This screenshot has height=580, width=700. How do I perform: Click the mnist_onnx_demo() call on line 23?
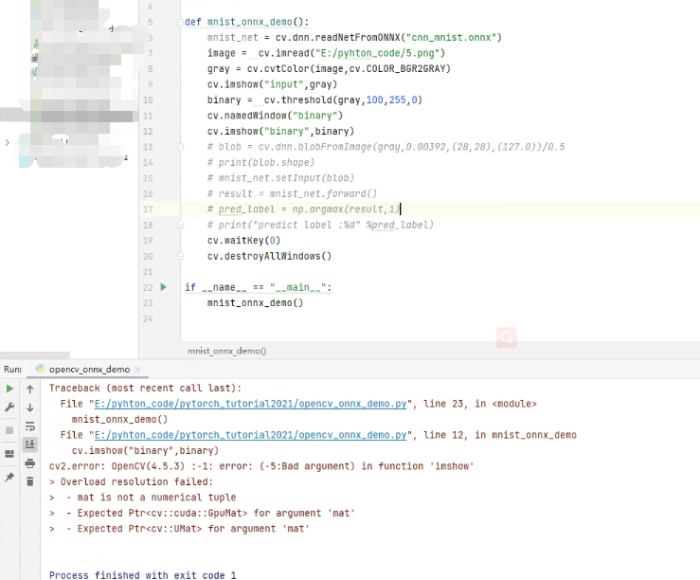[256, 303]
